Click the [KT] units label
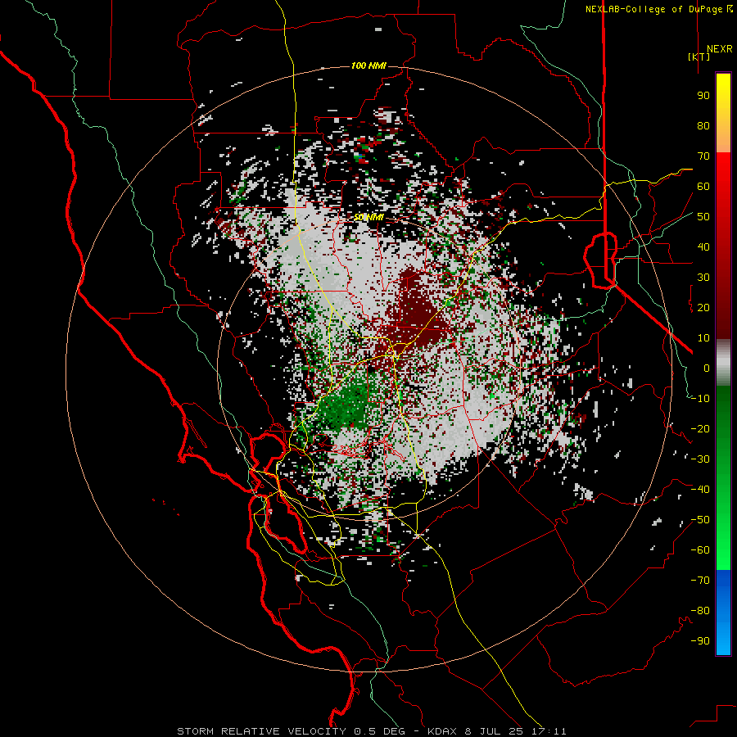737x737 pixels. (x=699, y=57)
